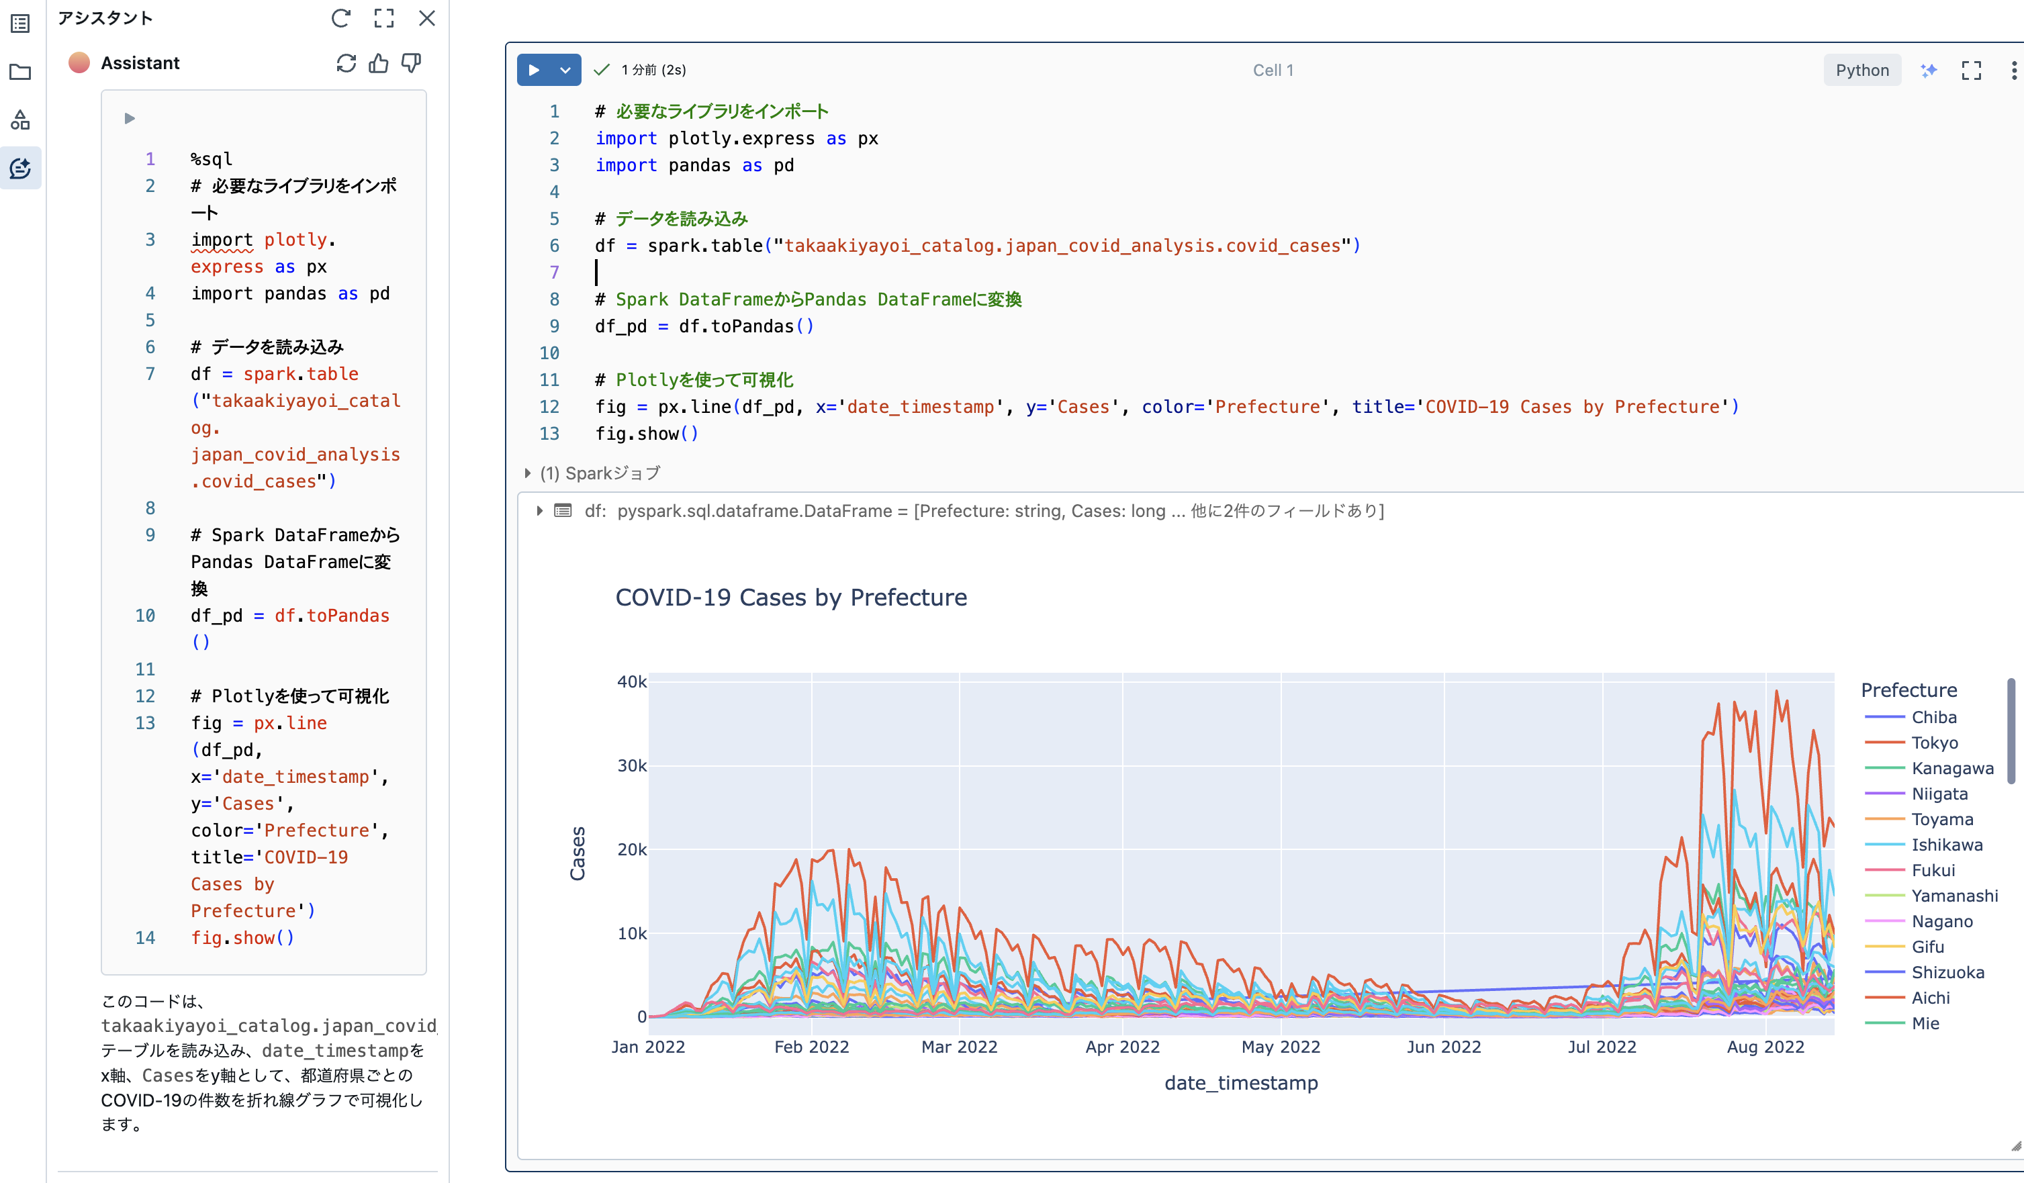Open the folder workspace sidebar icon

click(20, 73)
